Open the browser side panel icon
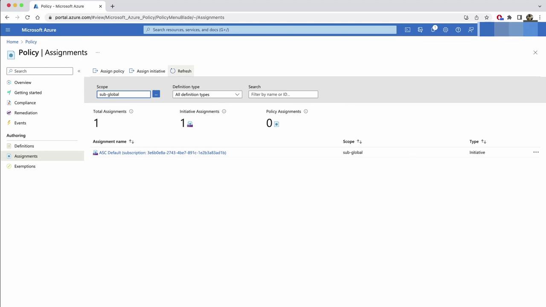This screenshot has height=307, width=546. [x=520, y=17]
